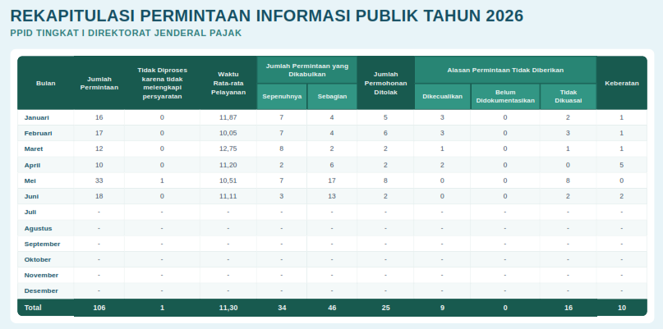Select the 'Mei' row label
Viewport: 663px width, 329px height.
[30, 180]
